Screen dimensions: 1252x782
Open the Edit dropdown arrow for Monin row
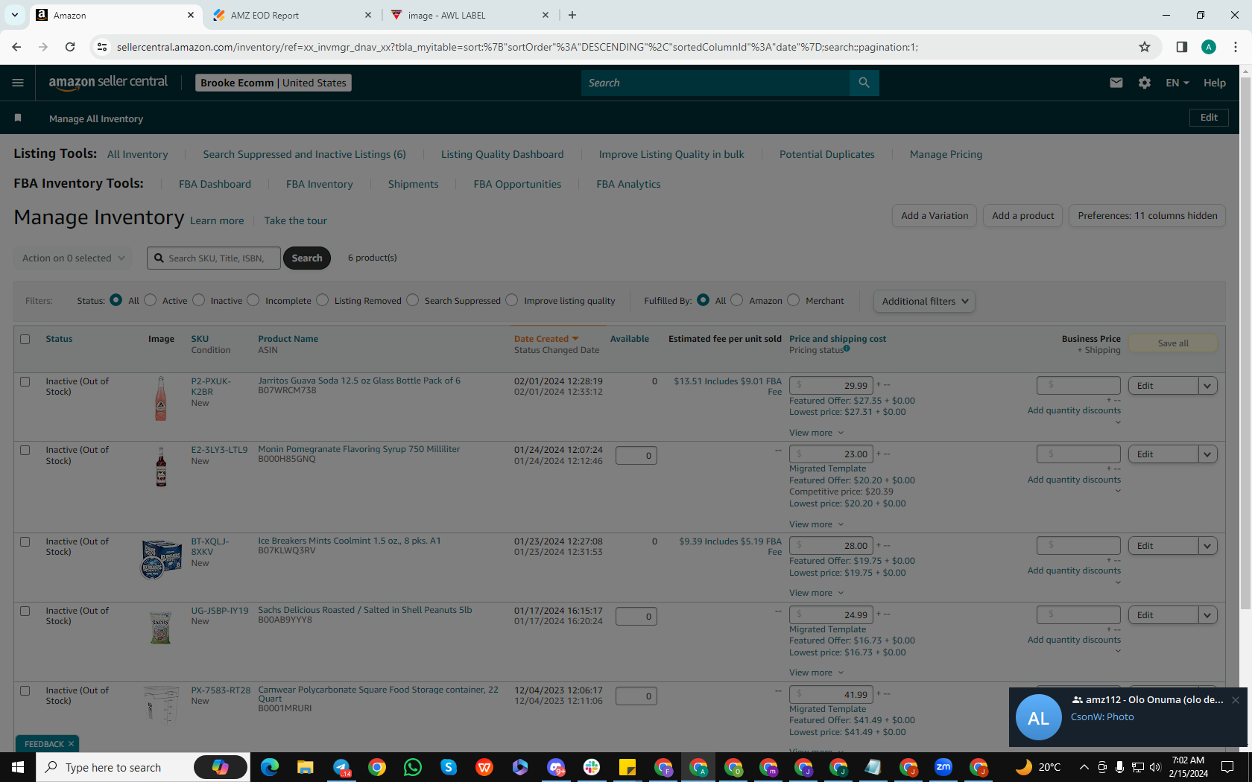(x=1207, y=454)
